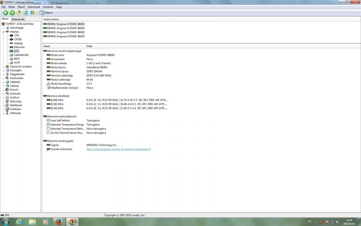Select the Adatbázis category in tree
This screenshot has height=226, width=361.
click(15, 109)
